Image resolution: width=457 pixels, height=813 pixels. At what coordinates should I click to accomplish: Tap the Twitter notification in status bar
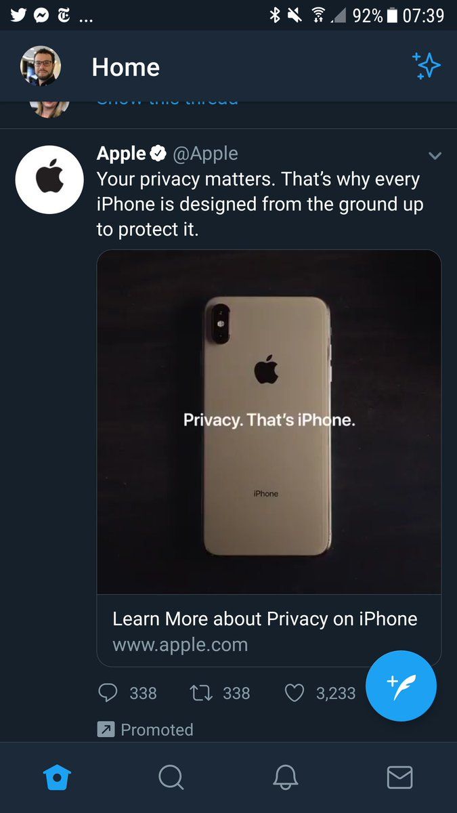(x=18, y=15)
